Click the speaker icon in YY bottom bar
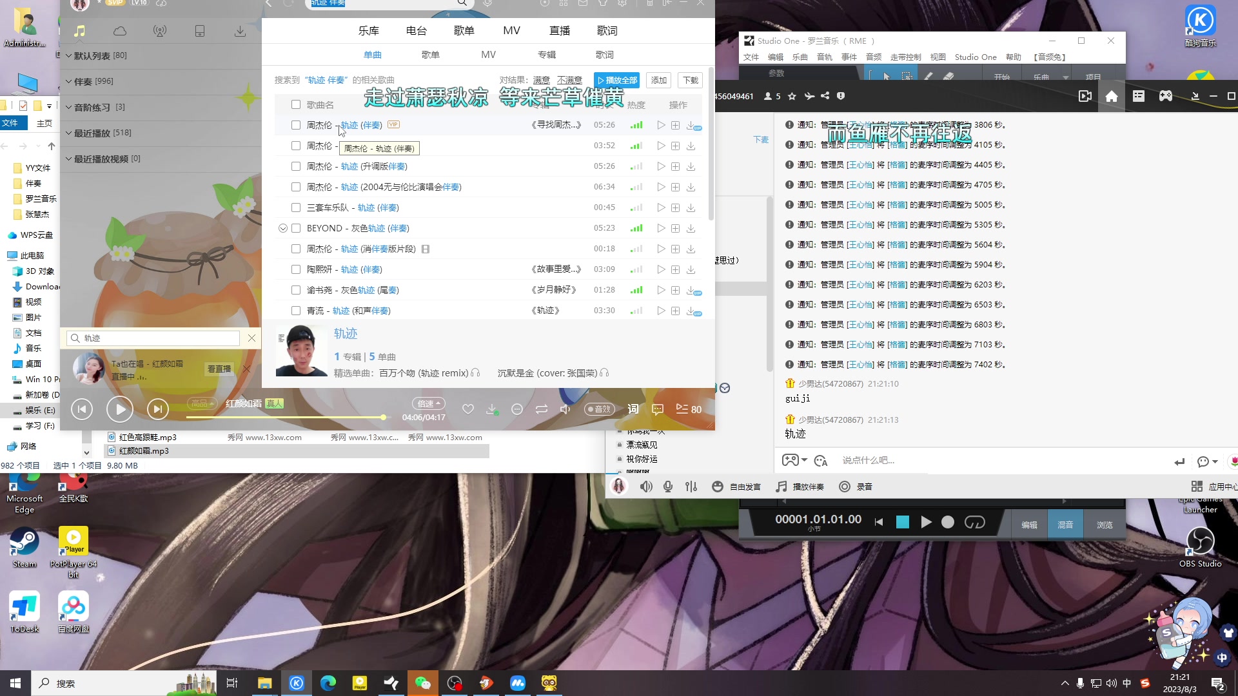 (646, 487)
